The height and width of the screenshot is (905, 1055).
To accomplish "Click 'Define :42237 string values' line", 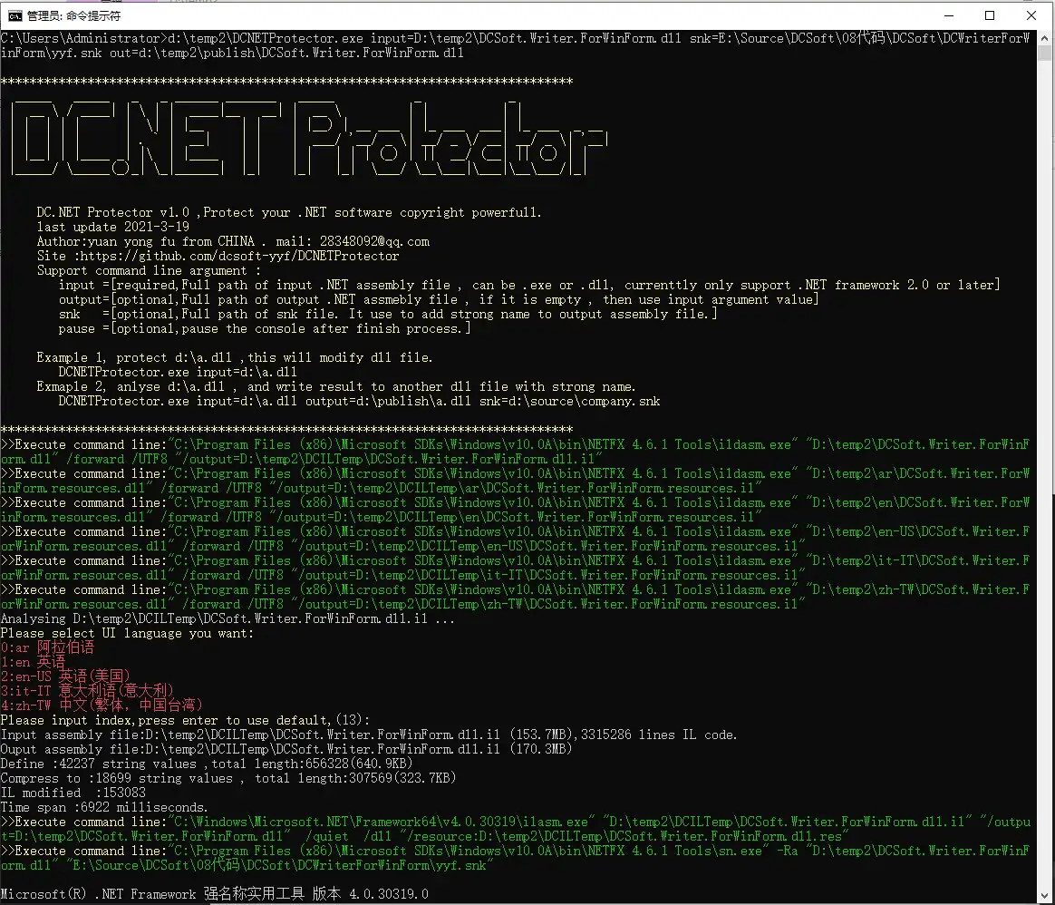I will pyautogui.click(x=207, y=764).
